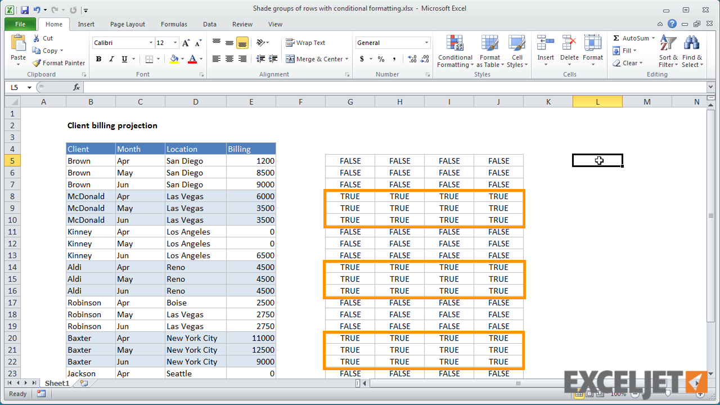
Task: Expand the Name Box dropdown
Action: click(x=29, y=87)
